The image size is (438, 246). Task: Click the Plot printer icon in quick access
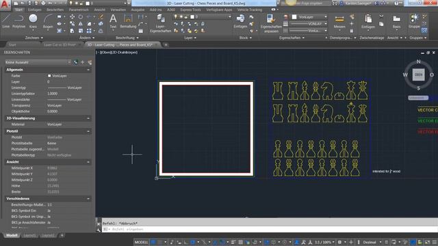coord(43,3)
